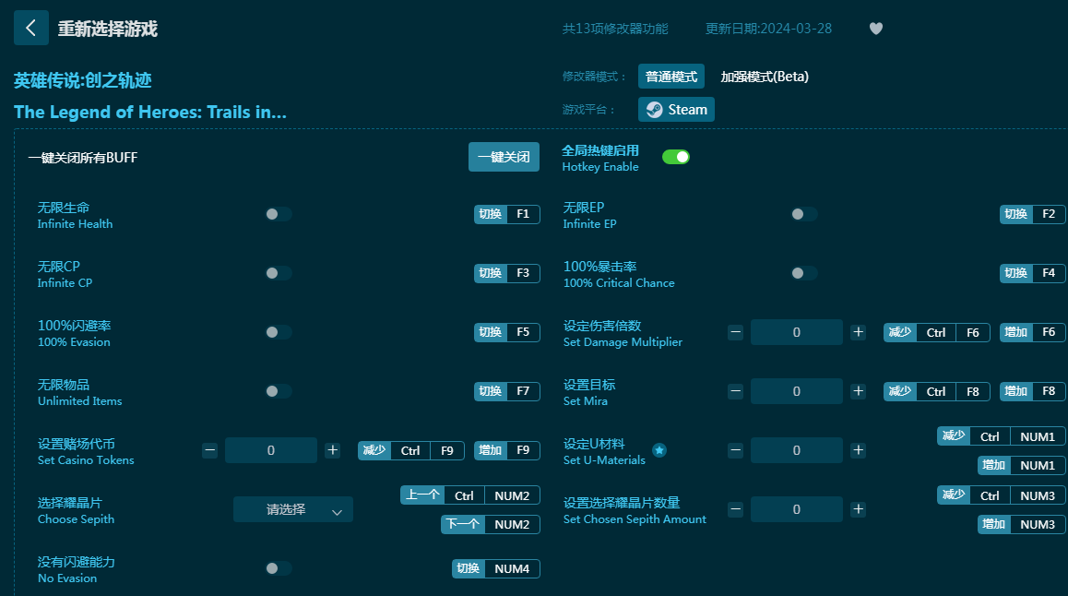The image size is (1068, 596).
Task: Click the 重新选择游戏 title text
Action: [x=108, y=29]
